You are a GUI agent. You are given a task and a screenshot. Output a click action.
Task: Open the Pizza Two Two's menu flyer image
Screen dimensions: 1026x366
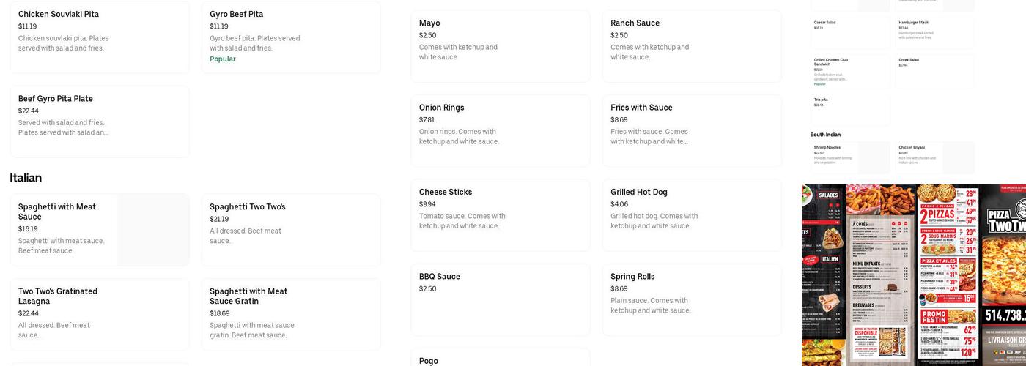pos(913,275)
